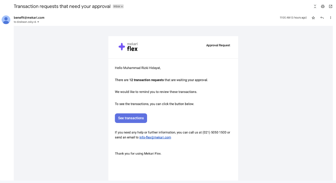Click the email subject line title
336x183 pixels.
coord(62,6)
